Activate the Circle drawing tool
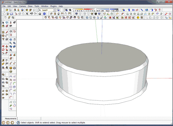Viewport: 173px width, 126px height. pos(3,36)
